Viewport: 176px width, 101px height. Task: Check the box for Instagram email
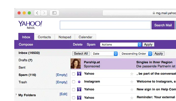(74, 82)
